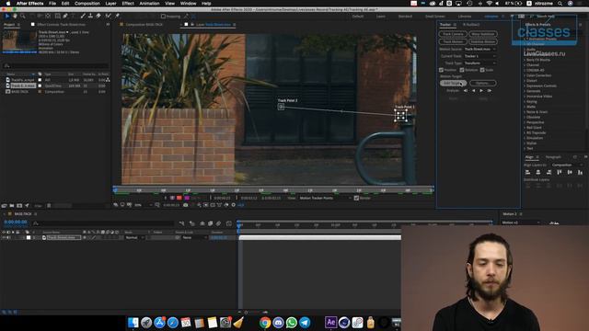Open Finder from the dock
Image resolution: width=589 pixels, height=331 pixels.
(133, 323)
